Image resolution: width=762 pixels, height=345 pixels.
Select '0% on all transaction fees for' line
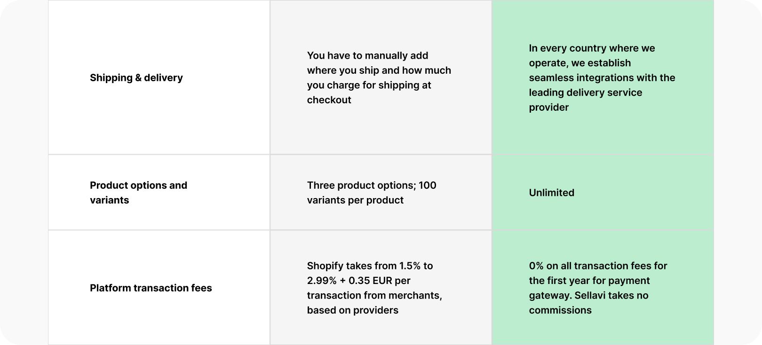[598, 266]
